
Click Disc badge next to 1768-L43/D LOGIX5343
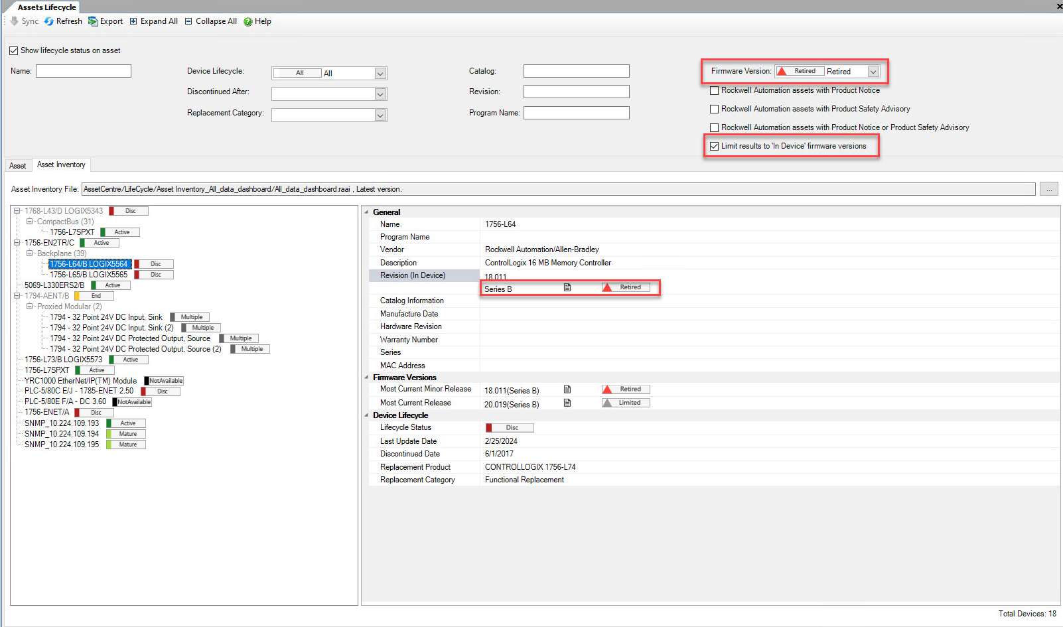[129, 211]
